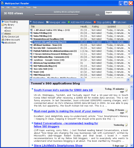This screenshot has height=148, width=134.
Task: Click the green plus Add new RSS icon
Action: click(x=69, y=22)
